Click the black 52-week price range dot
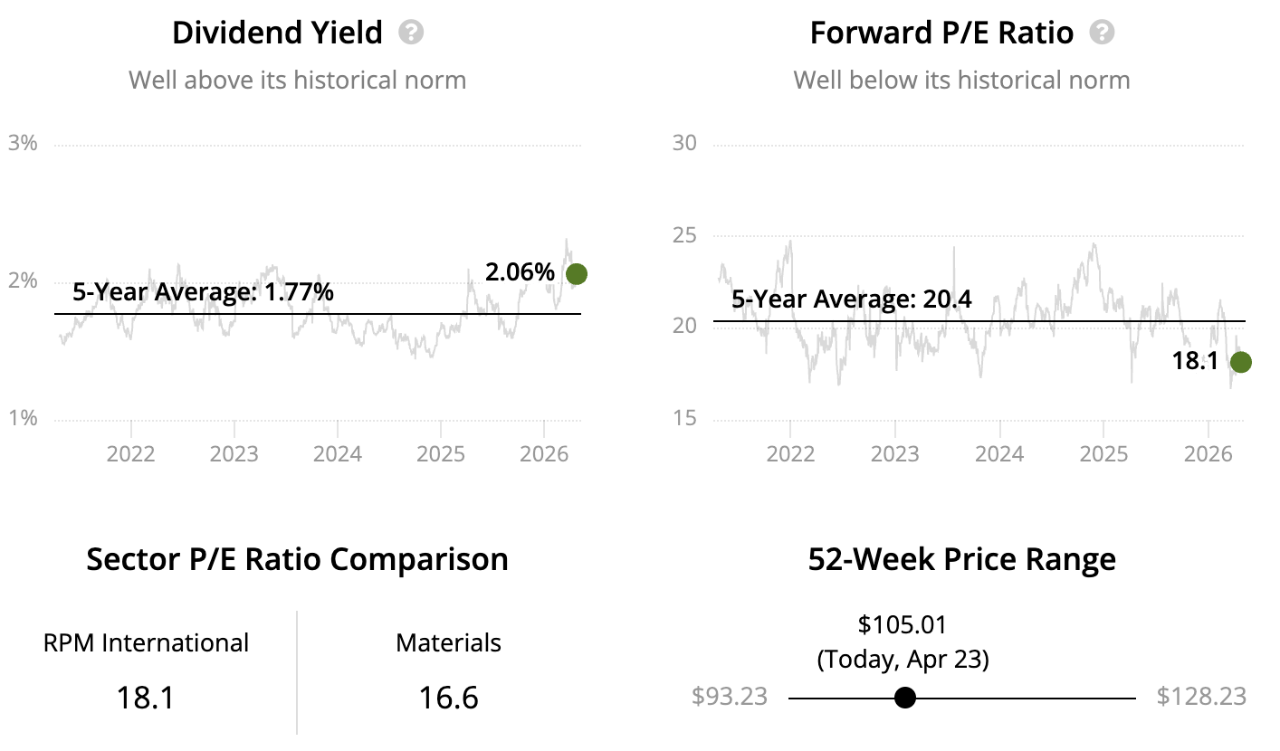Viewport: 1280px width, 751px height. (904, 698)
